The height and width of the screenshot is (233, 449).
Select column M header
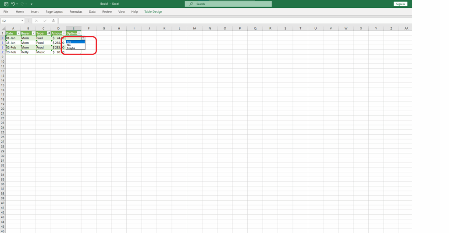[195, 28]
